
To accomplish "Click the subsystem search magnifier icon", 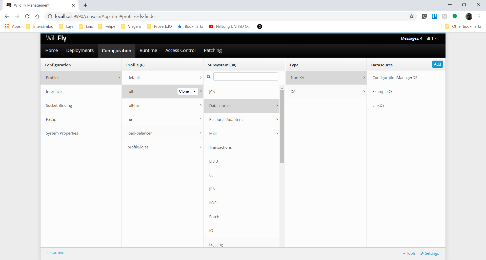I will [x=209, y=77].
